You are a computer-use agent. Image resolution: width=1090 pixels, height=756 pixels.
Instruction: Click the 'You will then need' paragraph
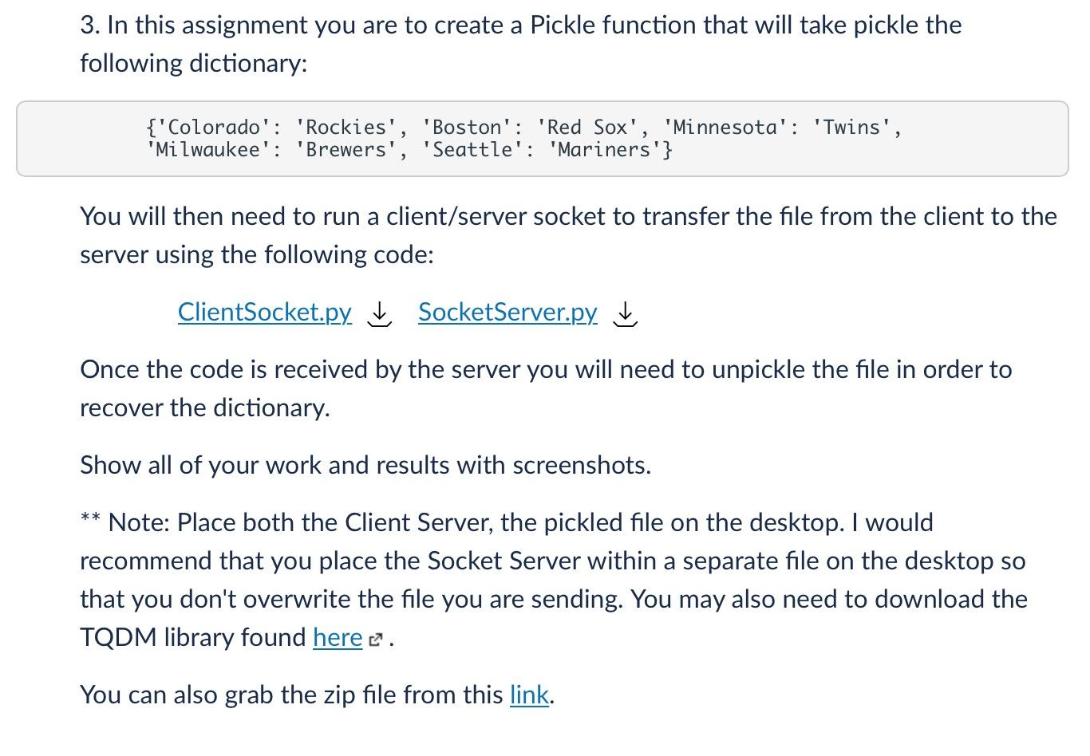[x=568, y=235]
